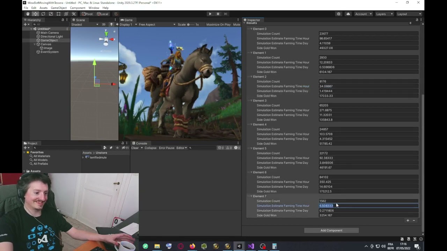Open Windows notification center

pos(417,246)
